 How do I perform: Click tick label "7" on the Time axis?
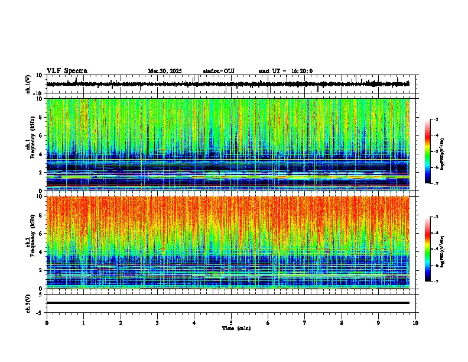[305, 323]
